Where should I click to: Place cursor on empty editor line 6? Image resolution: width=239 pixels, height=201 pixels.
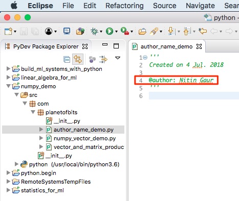click(194, 96)
